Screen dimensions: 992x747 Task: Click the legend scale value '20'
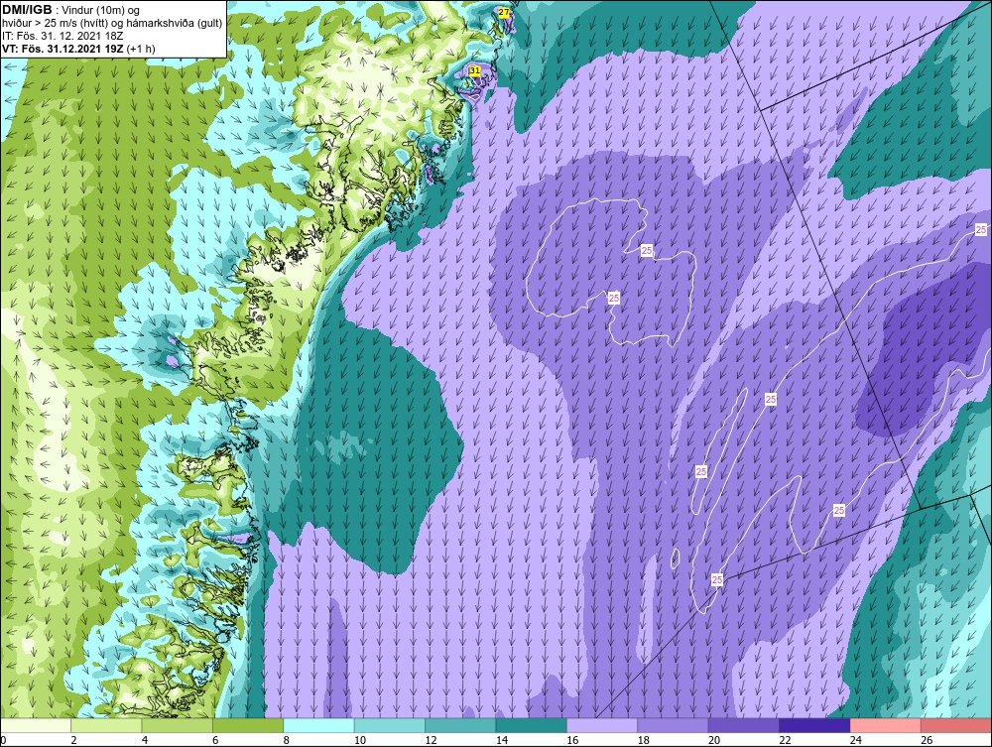click(x=714, y=740)
